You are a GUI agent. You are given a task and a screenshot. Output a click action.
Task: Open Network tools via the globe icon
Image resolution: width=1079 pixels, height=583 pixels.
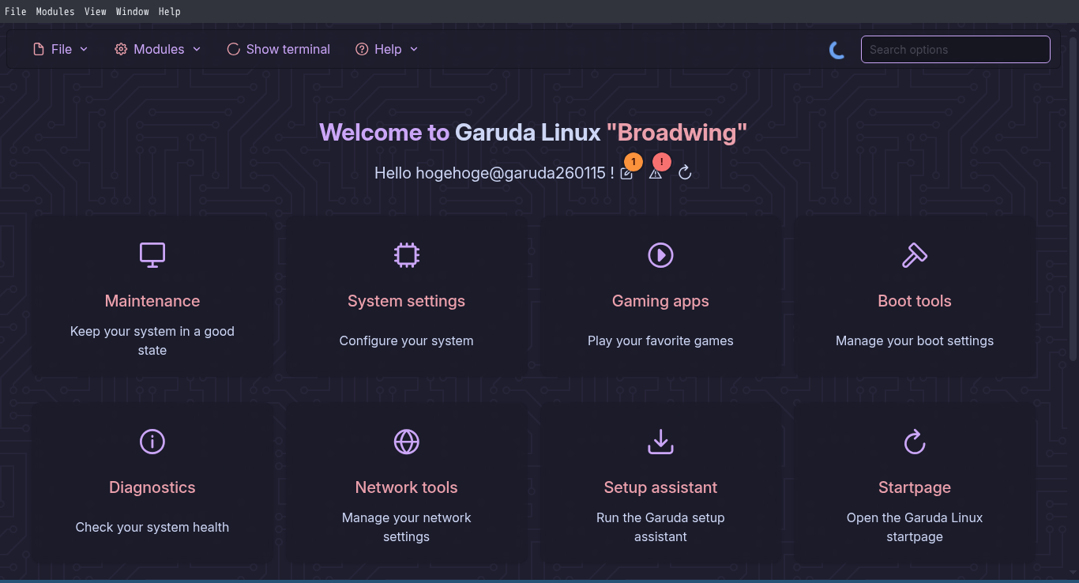click(x=407, y=441)
